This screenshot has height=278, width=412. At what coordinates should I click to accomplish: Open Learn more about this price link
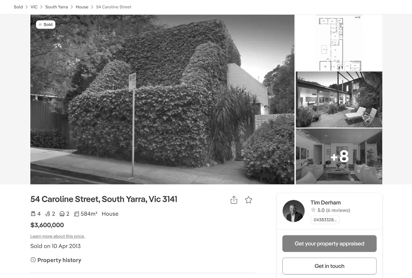58,236
